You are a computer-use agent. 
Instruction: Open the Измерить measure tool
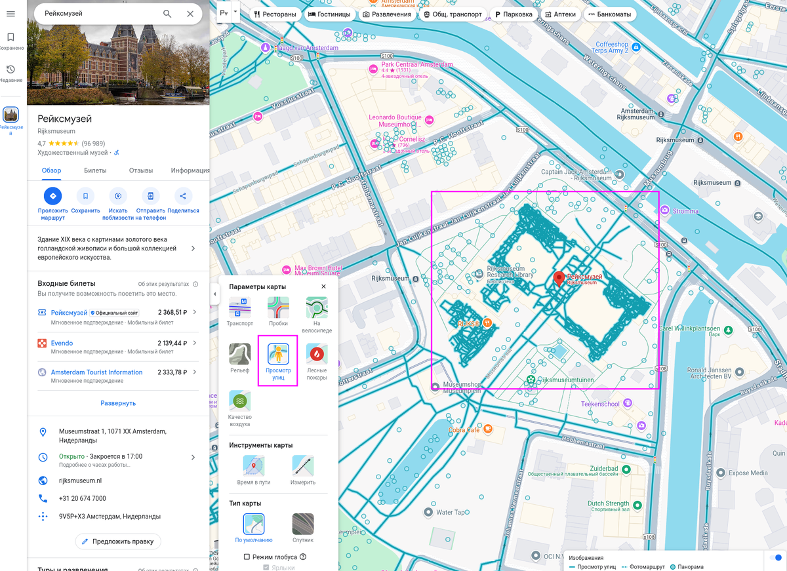click(303, 469)
